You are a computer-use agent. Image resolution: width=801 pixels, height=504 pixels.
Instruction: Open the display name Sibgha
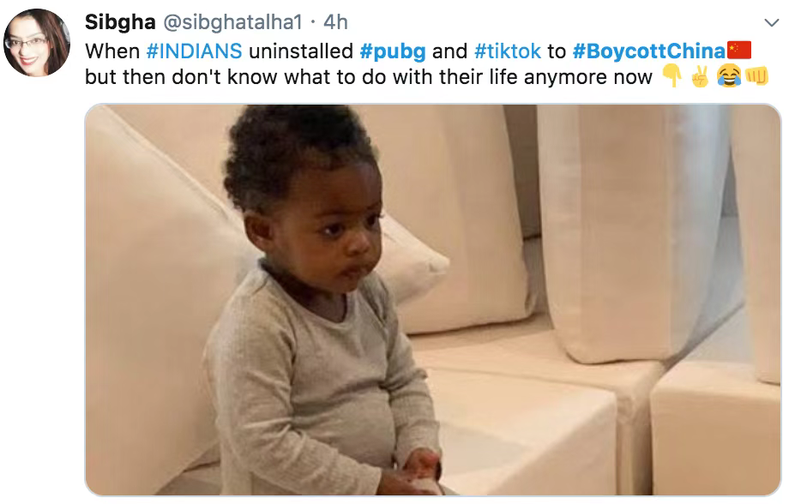[120, 22]
